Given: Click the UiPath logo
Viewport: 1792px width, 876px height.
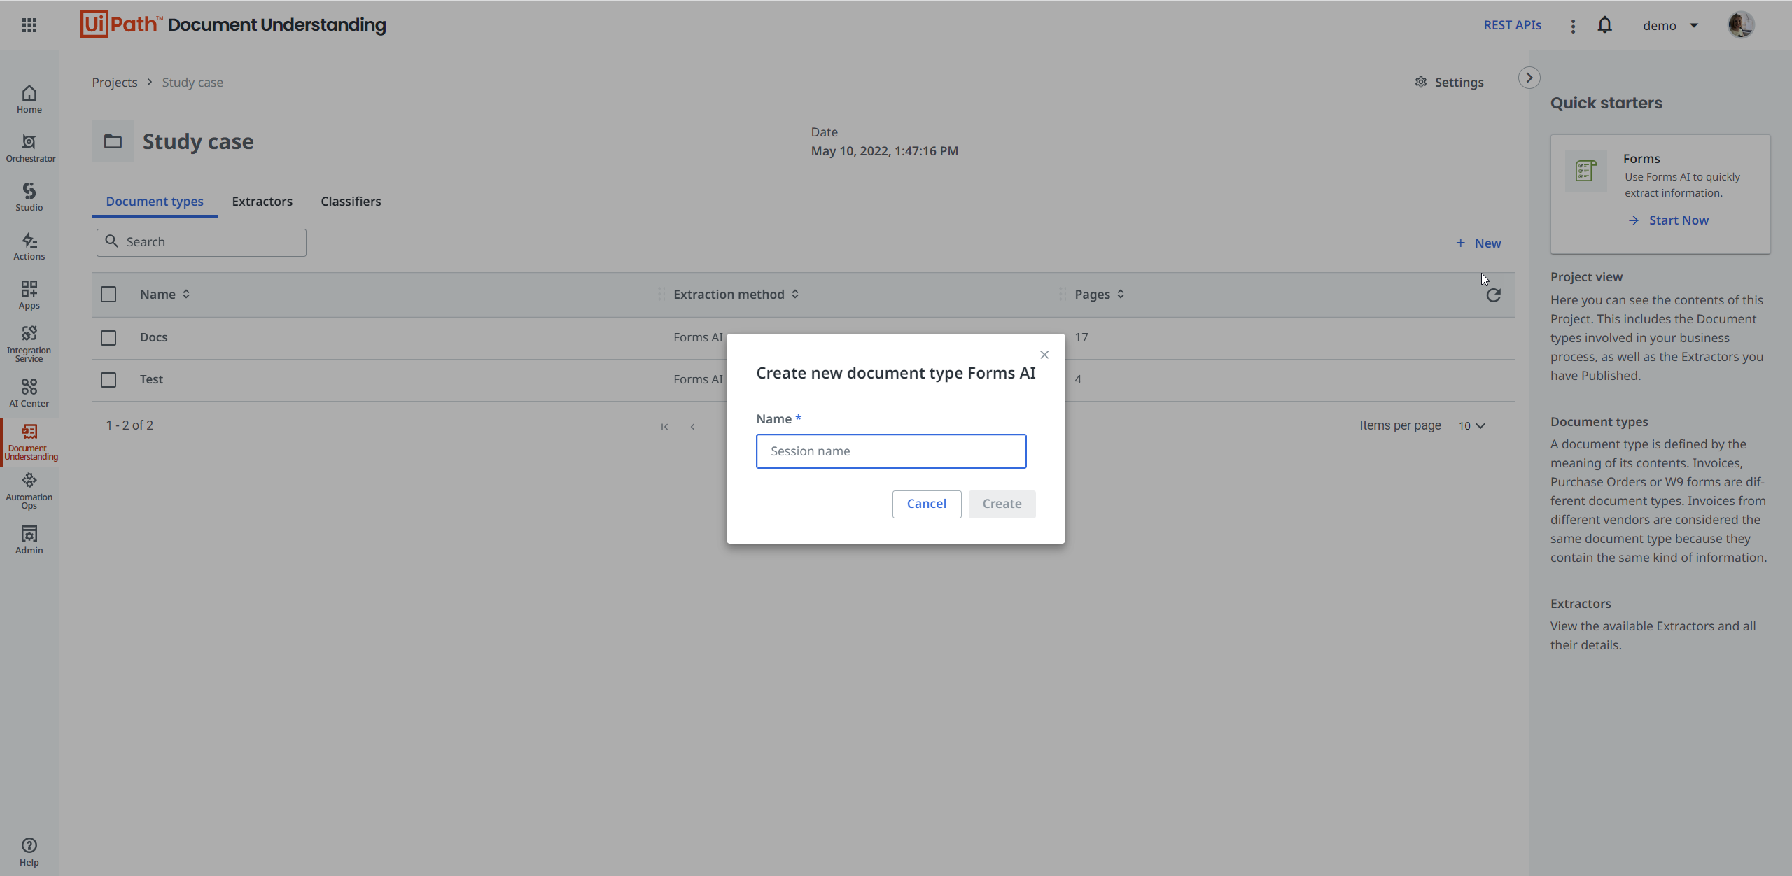Looking at the screenshot, I should pyautogui.click(x=121, y=24).
